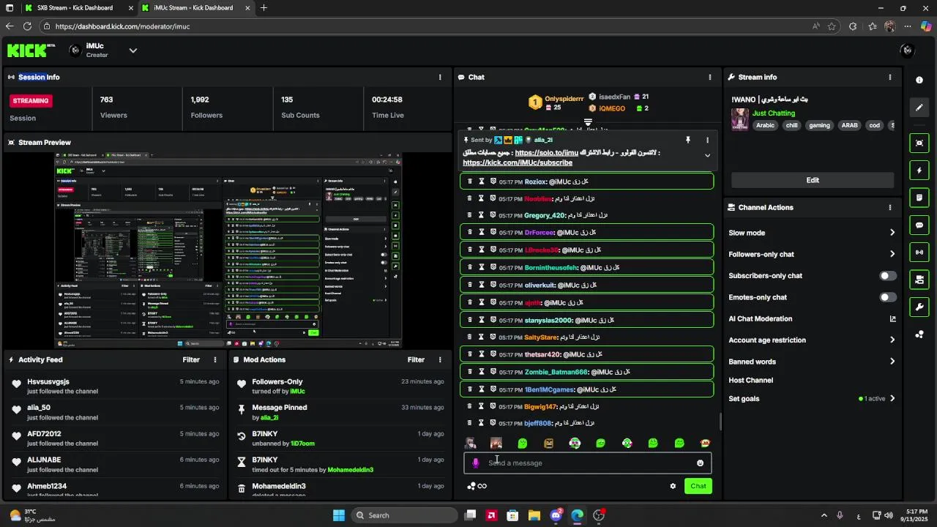937x527 pixels.
Task: Open pinned message three-dot menu
Action: 707,140
